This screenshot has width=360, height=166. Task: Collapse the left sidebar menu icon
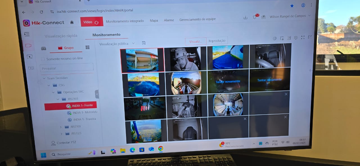(x=27, y=34)
